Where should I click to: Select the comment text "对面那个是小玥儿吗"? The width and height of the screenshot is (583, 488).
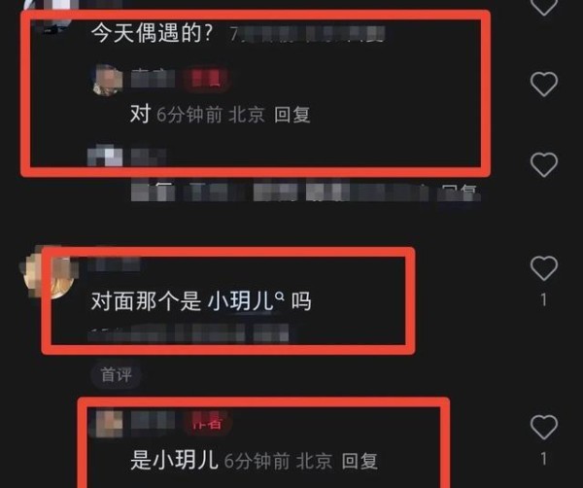tap(201, 301)
